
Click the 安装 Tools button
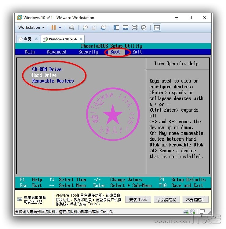point(138,200)
